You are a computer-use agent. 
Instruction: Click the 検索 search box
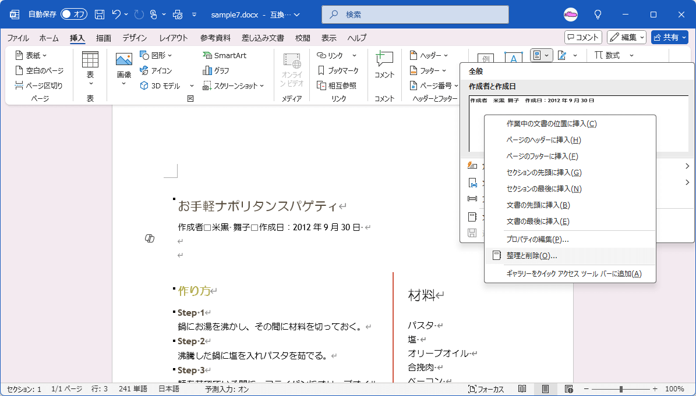click(x=415, y=15)
